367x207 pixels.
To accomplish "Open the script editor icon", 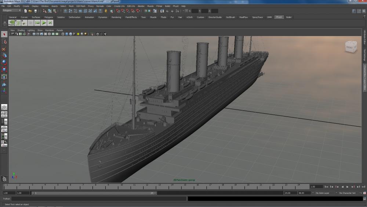I will (364, 199).
